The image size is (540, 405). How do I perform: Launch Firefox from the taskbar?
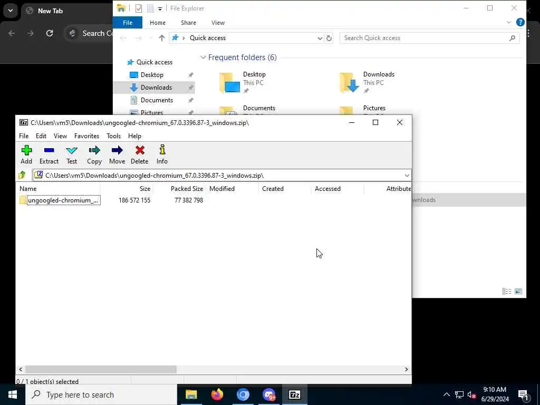(217, 394)
